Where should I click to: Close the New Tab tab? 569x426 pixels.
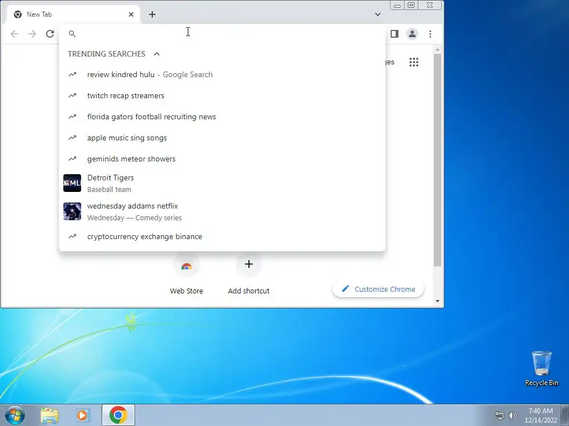pos(131,14)
